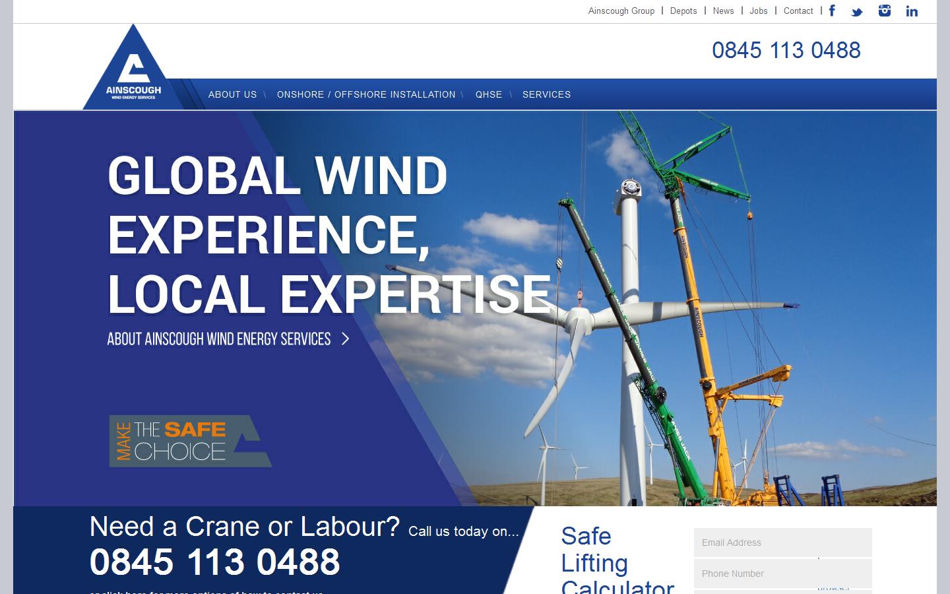Open the Jobs page

pos(758,11)
